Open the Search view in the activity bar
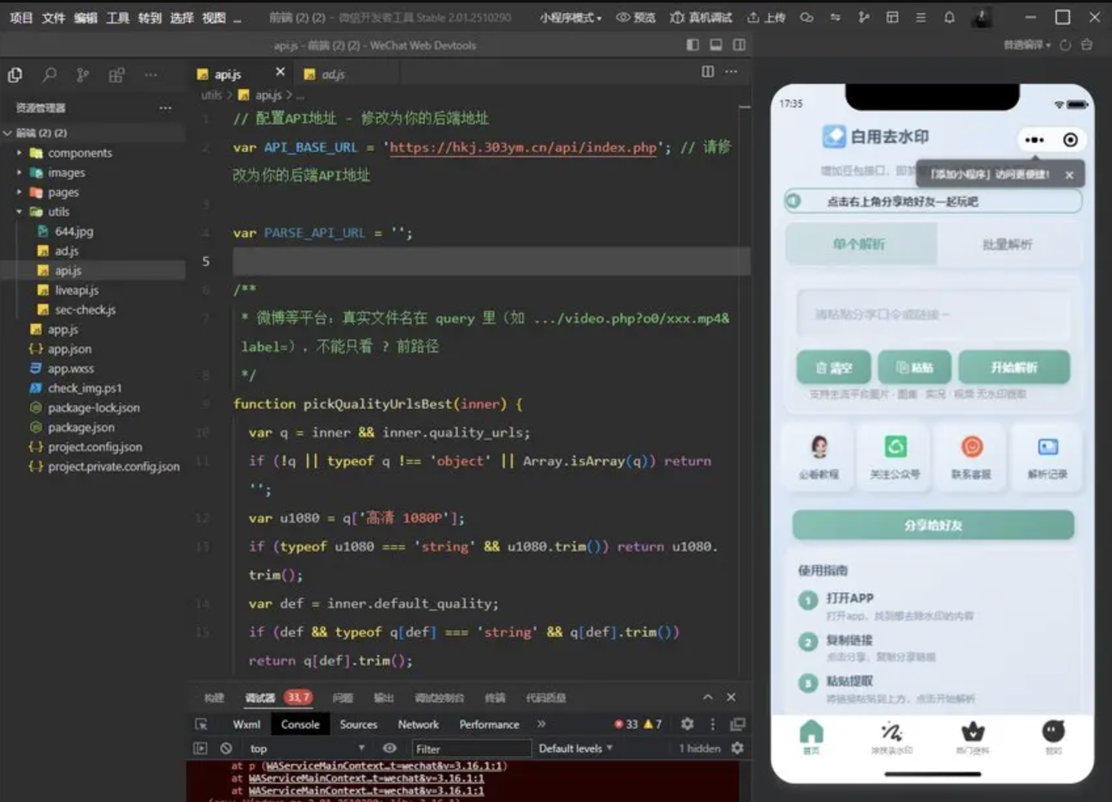 pyautogui.click(x=49, y=75)
